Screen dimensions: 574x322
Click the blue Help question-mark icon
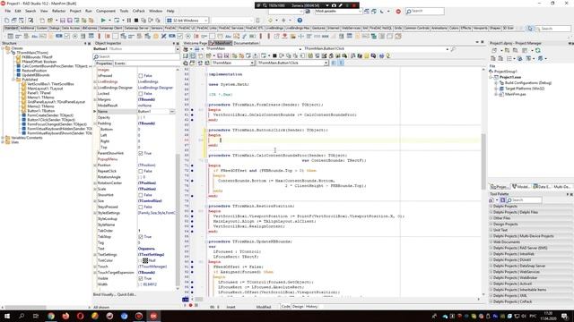[x=300, y=21]
